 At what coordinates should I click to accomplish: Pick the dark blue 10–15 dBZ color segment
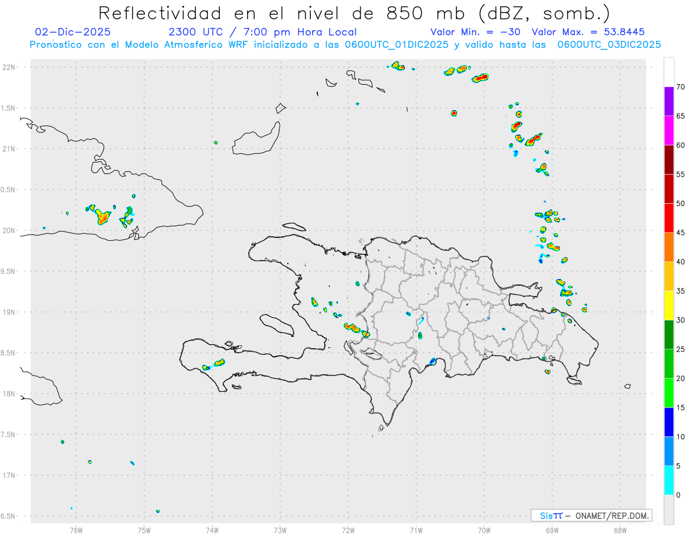tap(669, 422)
